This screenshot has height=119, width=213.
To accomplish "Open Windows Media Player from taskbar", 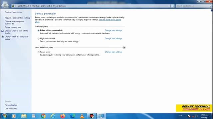I will pos(14,116).
